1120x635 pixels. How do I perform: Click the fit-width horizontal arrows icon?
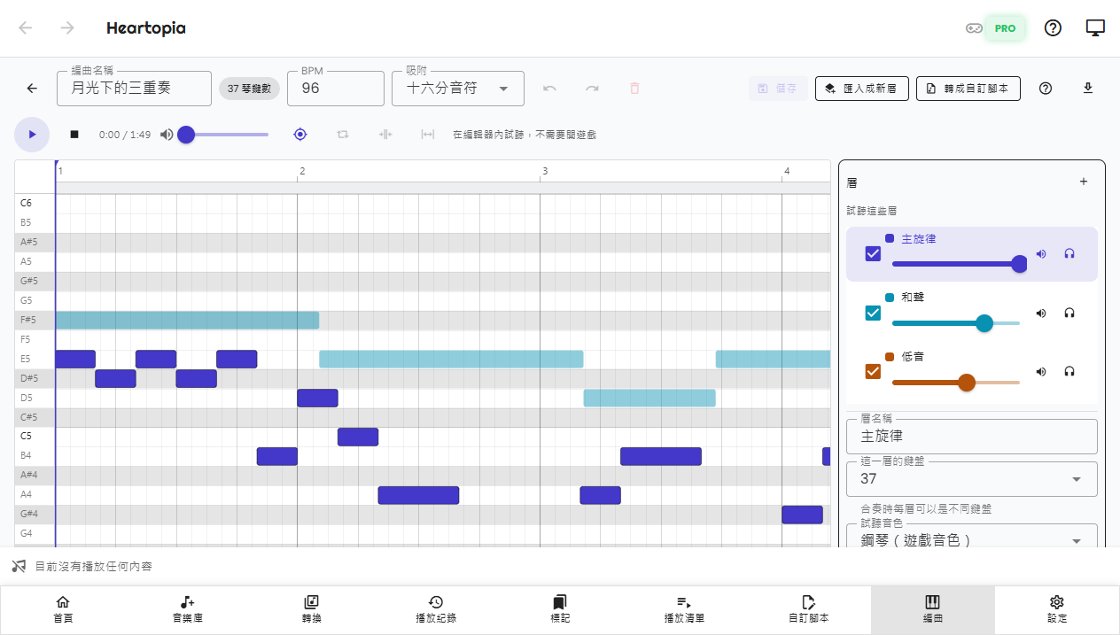tap(428, 135)
